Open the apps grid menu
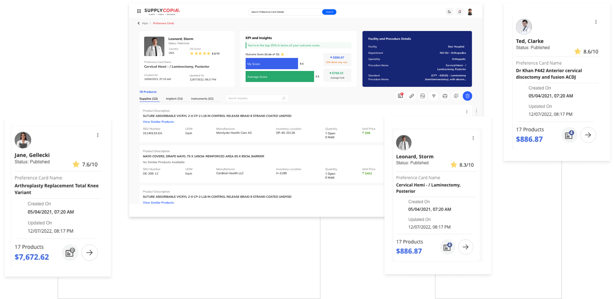The width and height of the screenshot is (615, 299). [x=139, y=11]
